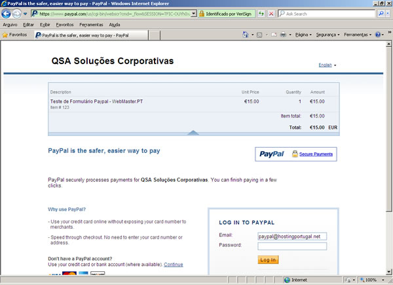The width and height of the screenshot is (393, 285).
Task: Click the Home page icon
Action: [x=246, y=35]
